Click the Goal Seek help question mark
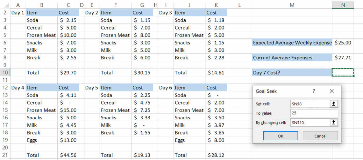This screenshot has height=160, width=363. [314, 91]
